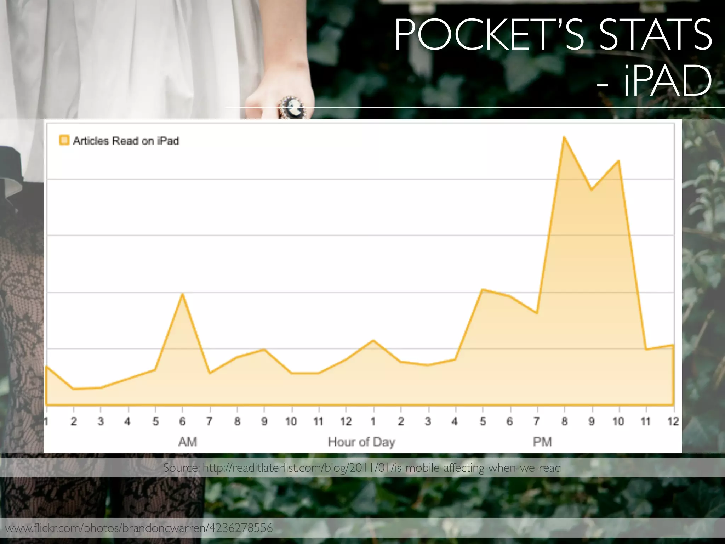
Task: Click the 10 PM hour tick label
Action: pos(618,421)
